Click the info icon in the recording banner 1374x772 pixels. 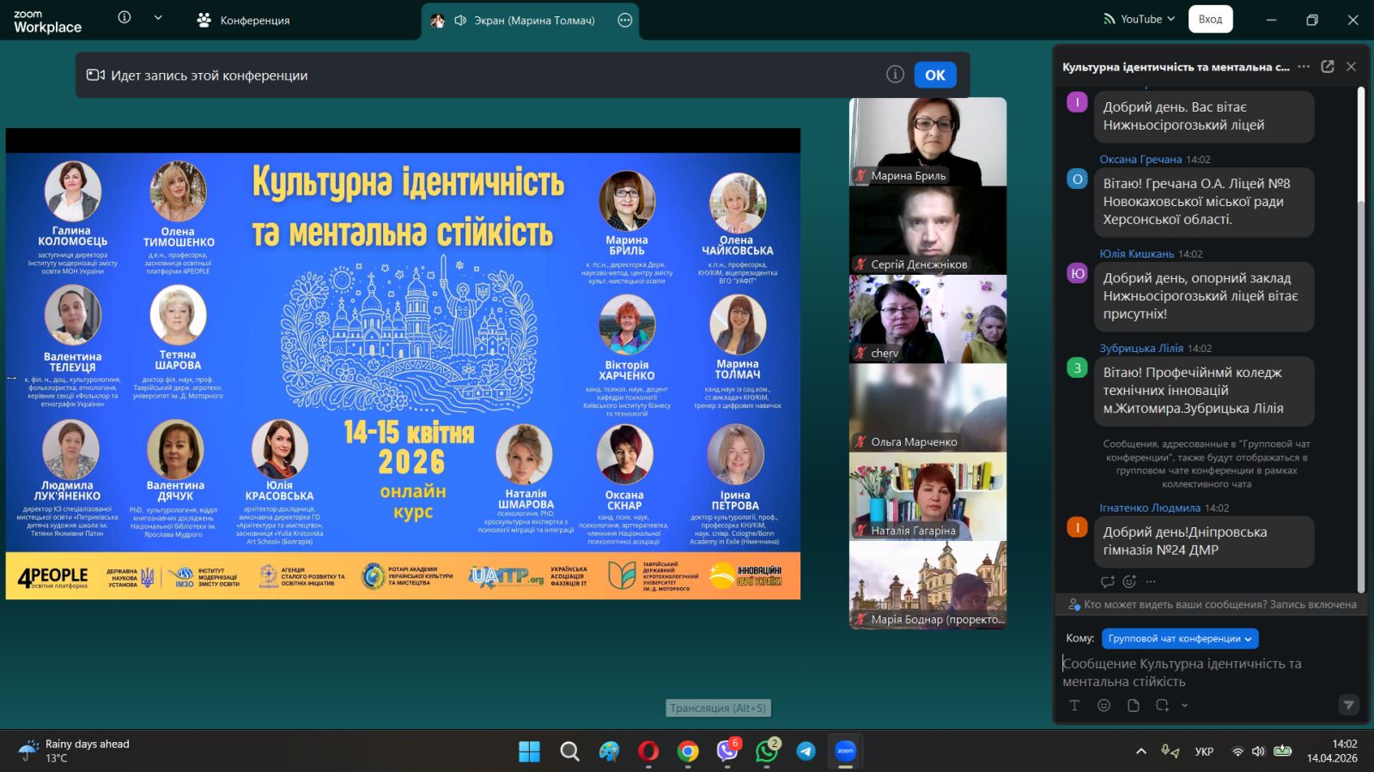click(895, 75)
